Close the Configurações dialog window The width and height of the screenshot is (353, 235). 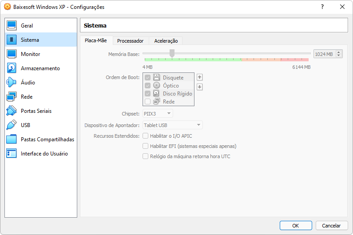342,7
